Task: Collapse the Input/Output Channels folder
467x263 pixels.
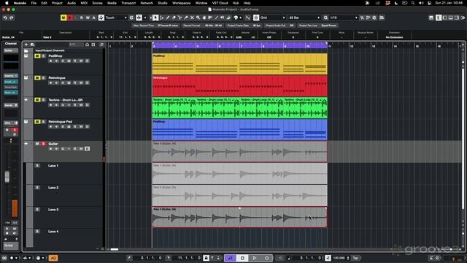Action: 26,50
